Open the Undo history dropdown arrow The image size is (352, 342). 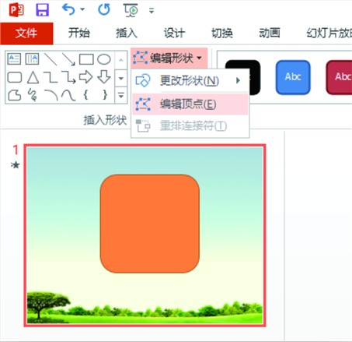82,9
